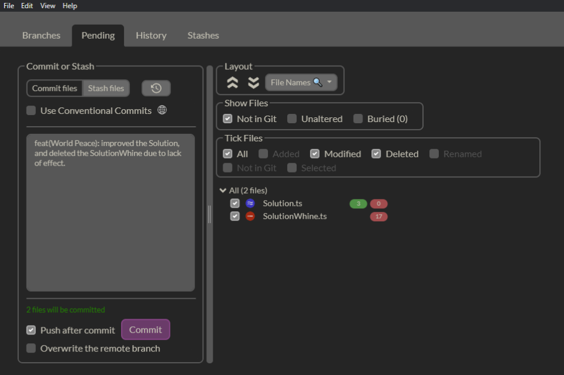
Task: Open the Stashes tab
Action: click(x=203, y=36)
